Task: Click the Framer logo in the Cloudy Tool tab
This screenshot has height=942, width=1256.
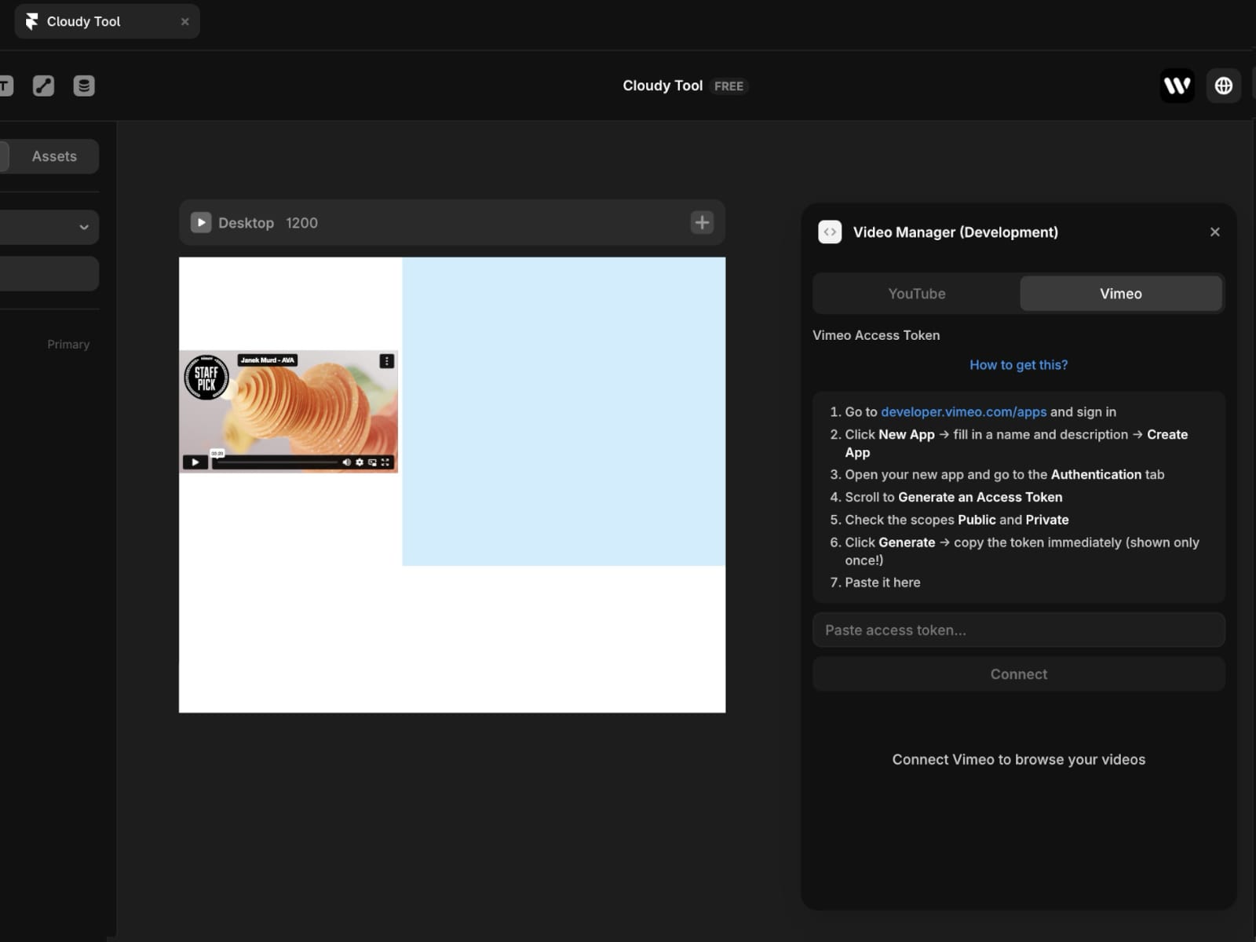Action: tap(31, 21)
